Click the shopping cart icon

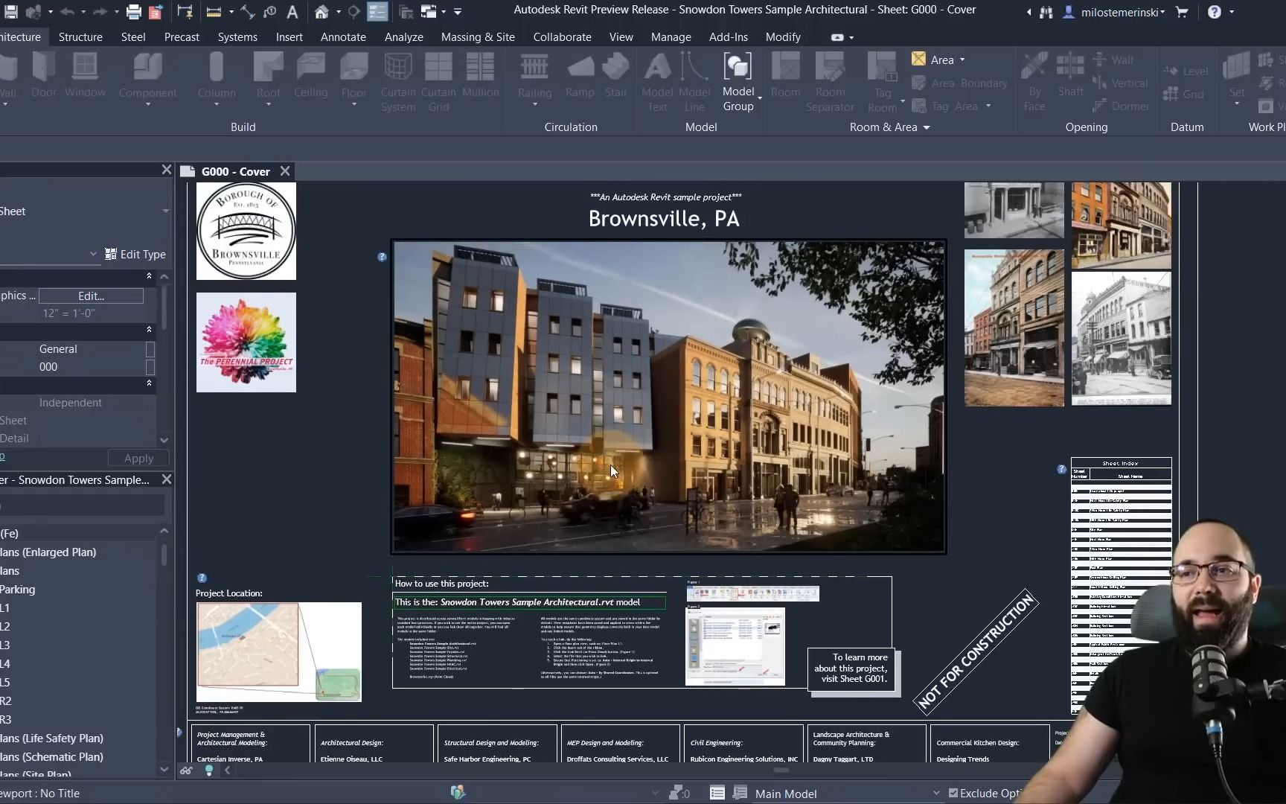[x=1182, y=11]
